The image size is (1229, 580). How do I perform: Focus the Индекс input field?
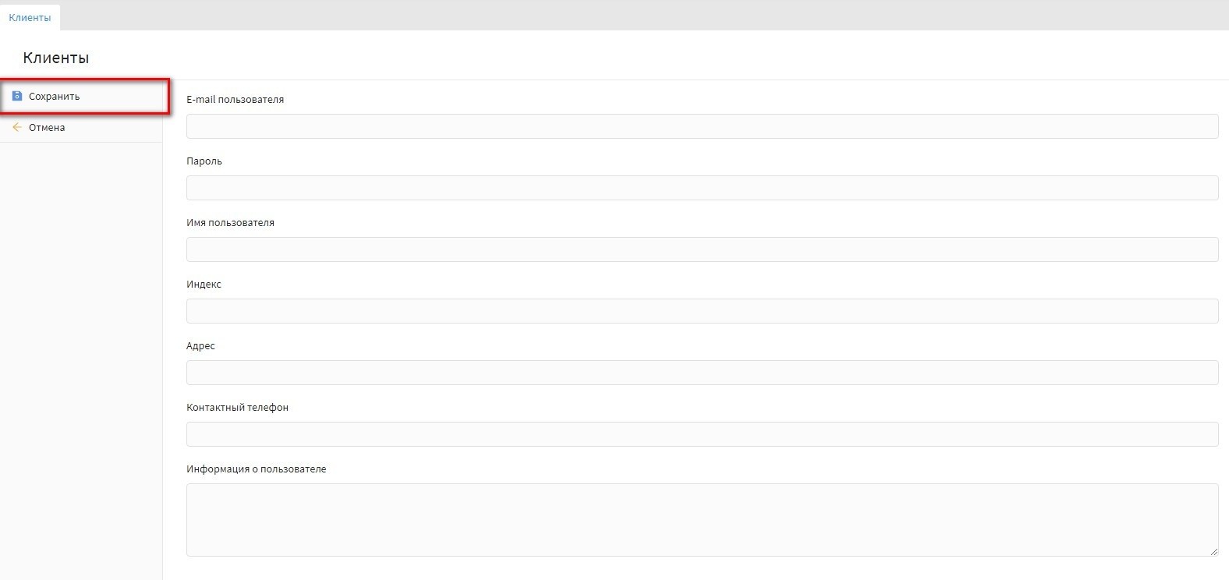(x=702, y=311)
